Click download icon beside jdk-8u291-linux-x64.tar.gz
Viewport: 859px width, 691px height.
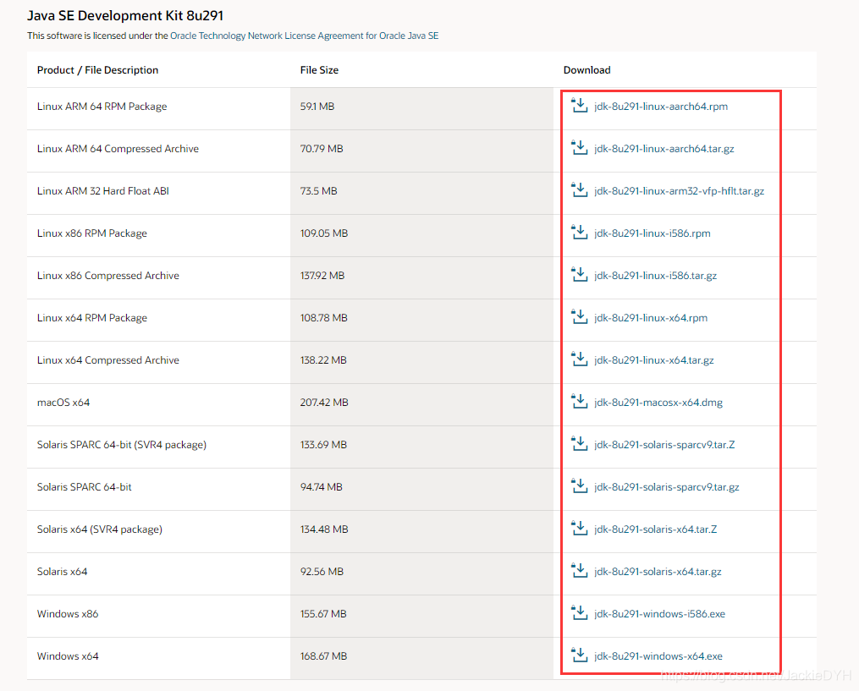click(579, 359)
